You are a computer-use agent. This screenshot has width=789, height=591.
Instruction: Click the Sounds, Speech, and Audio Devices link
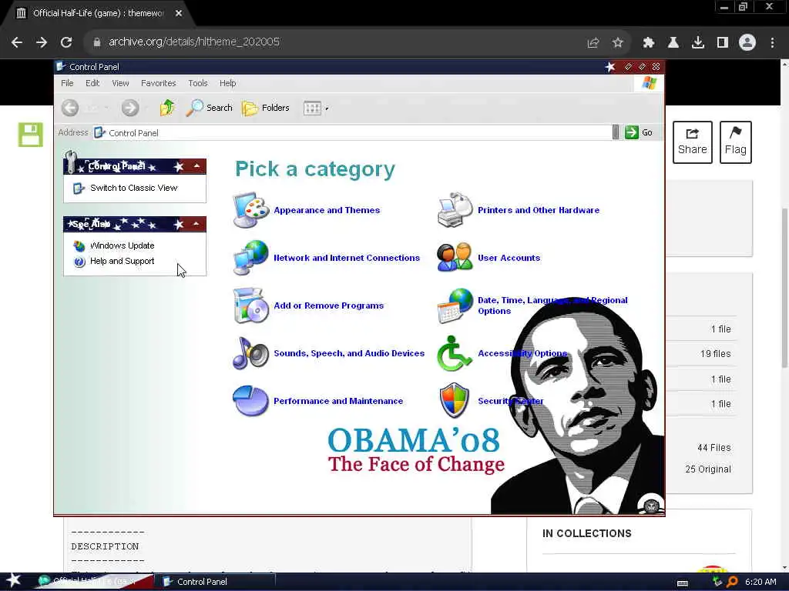(x=349, y=353)
